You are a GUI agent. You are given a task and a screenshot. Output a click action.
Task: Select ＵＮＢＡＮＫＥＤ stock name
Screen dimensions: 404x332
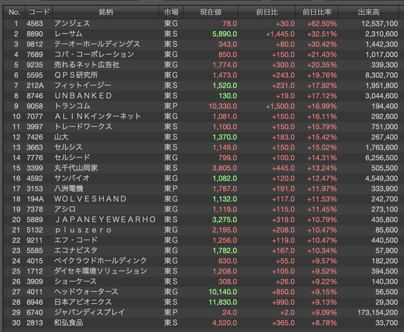83,96
